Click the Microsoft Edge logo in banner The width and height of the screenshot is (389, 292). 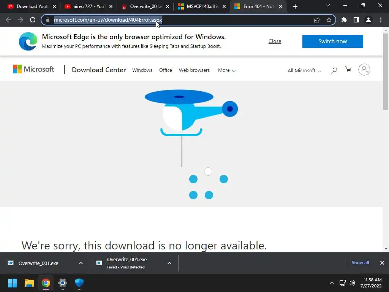28,41
